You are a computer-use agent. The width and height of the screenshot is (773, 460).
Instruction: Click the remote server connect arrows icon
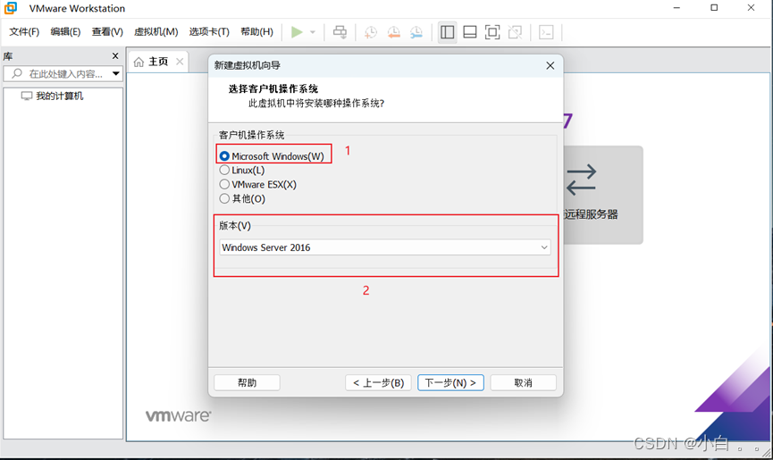point(581,180)
